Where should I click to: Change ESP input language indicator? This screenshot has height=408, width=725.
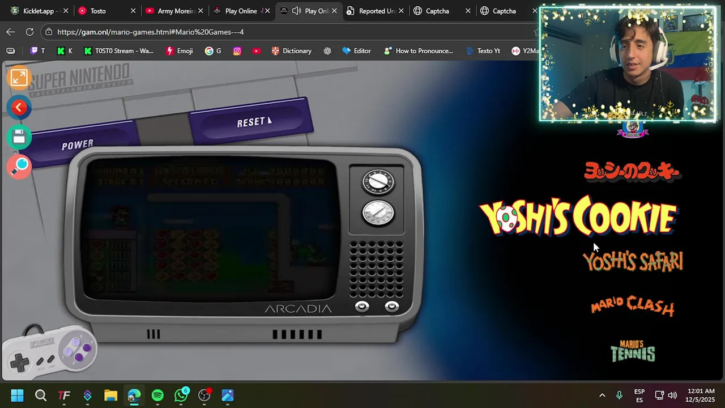click(x=639, y=396)
